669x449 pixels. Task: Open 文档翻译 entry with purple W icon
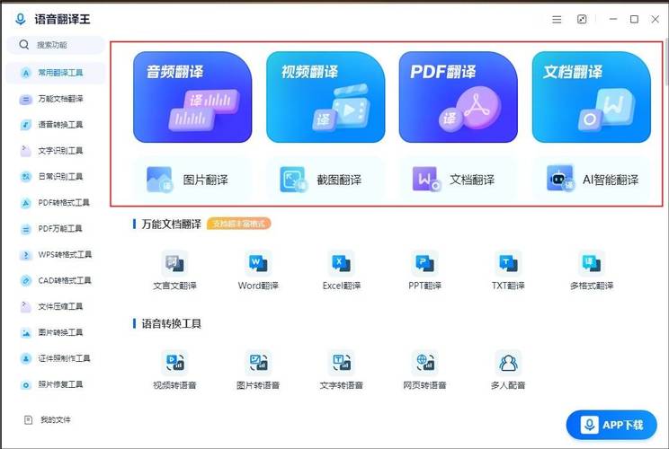[459, 180]
